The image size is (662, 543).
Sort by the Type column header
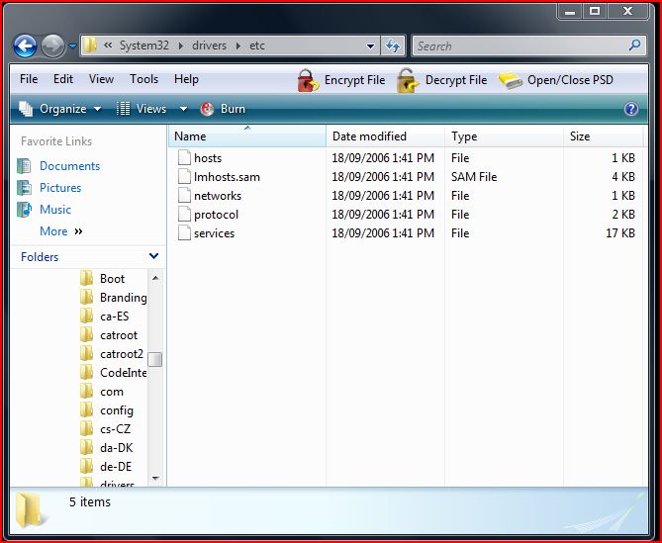504,136
